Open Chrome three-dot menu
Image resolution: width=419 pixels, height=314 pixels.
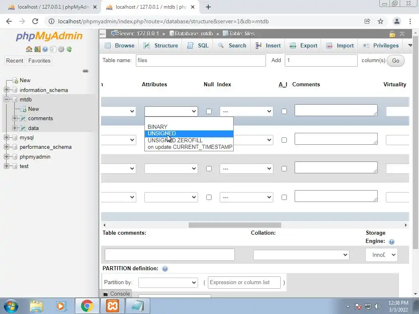tap(410, 21)
